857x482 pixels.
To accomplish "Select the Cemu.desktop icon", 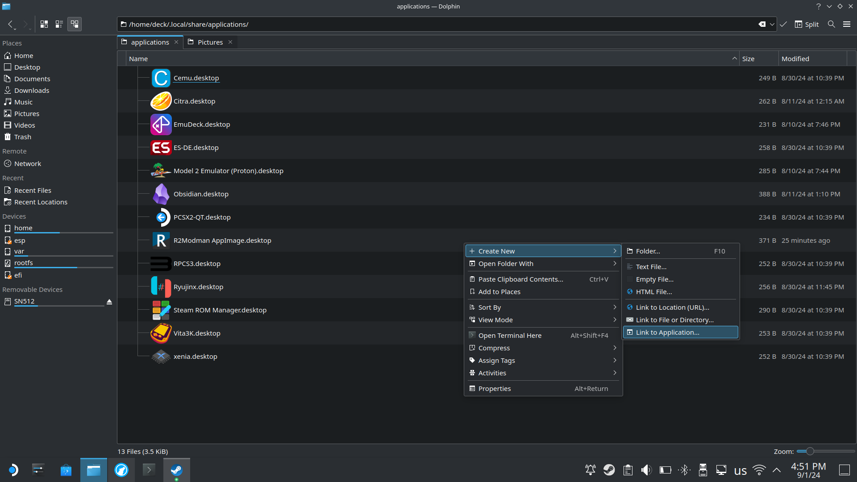I will 161,78.
